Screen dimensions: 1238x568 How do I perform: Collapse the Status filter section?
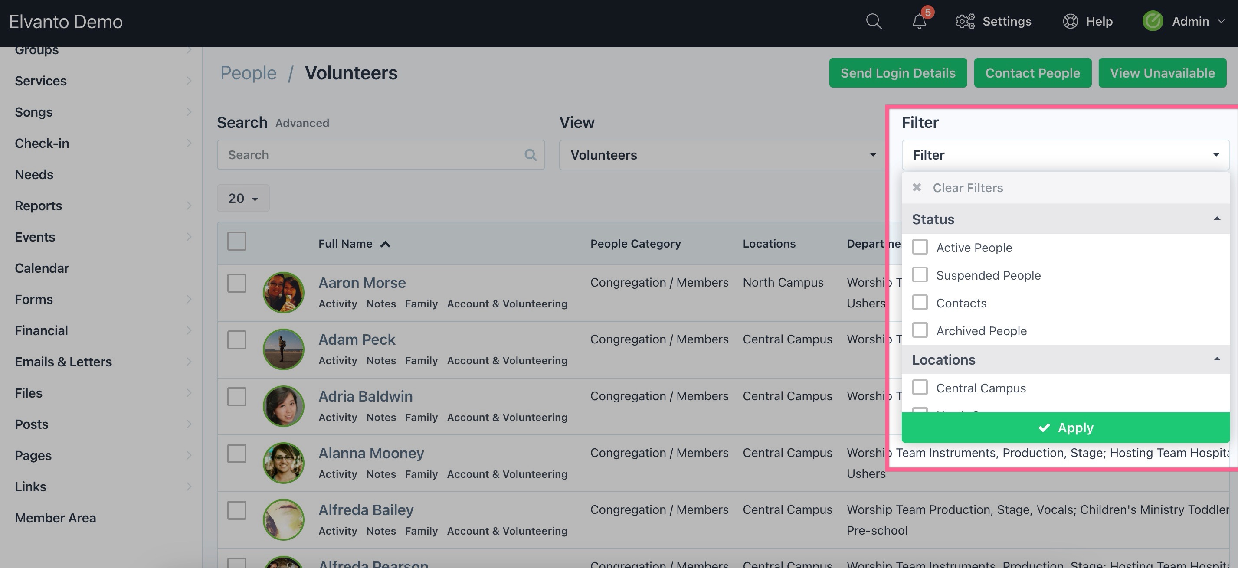coord(1216,219)
